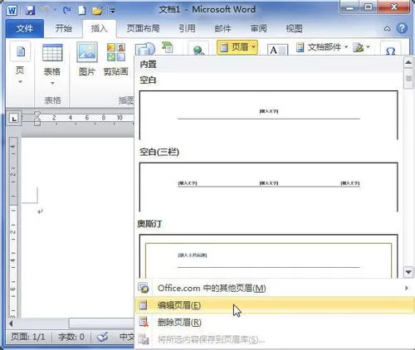415x350 pixels.
Task: Open the 文档部件 quick parts dropdown
Action: pos(321,47)
